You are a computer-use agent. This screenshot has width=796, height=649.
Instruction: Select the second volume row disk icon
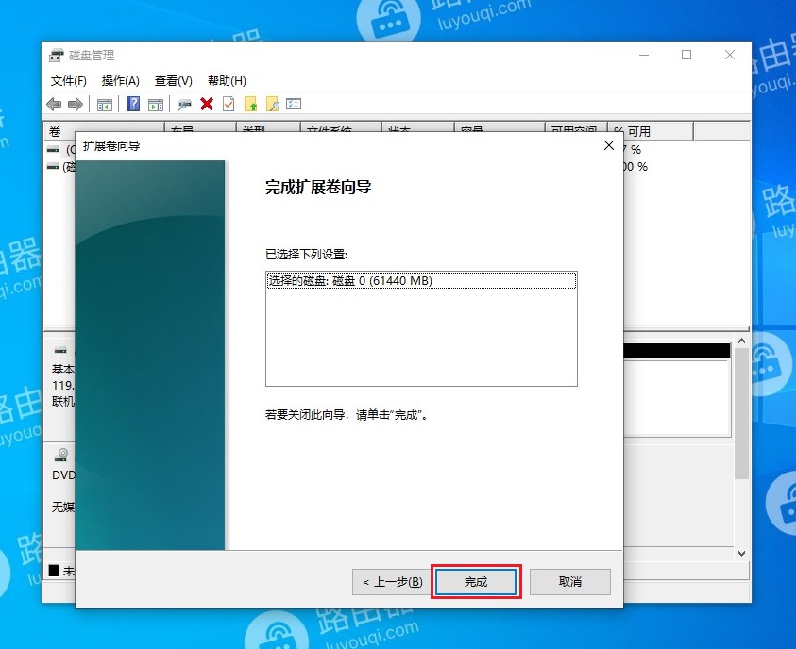(53, 166)
